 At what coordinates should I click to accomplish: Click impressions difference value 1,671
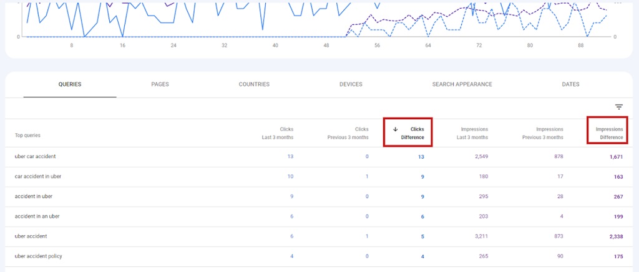pos(616,157)
